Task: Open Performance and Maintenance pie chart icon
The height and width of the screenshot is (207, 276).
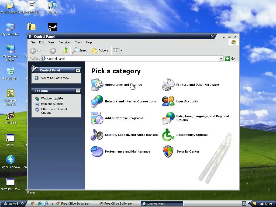Action: [x=97, y=151]
